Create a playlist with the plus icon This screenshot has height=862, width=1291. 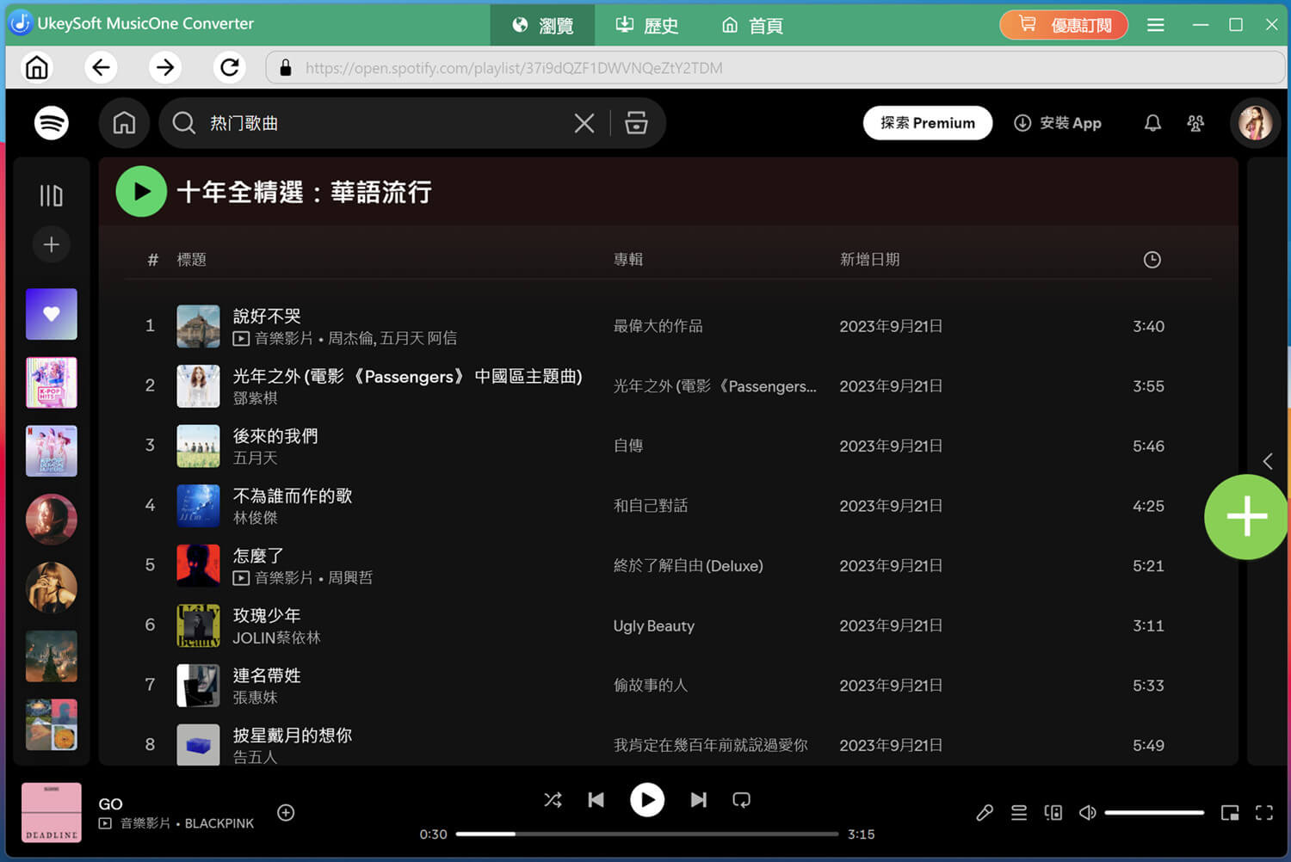tap(51, 244)
